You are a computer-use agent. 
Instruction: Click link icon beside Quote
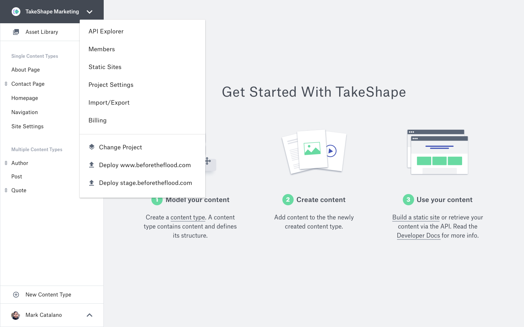(6, 190)
